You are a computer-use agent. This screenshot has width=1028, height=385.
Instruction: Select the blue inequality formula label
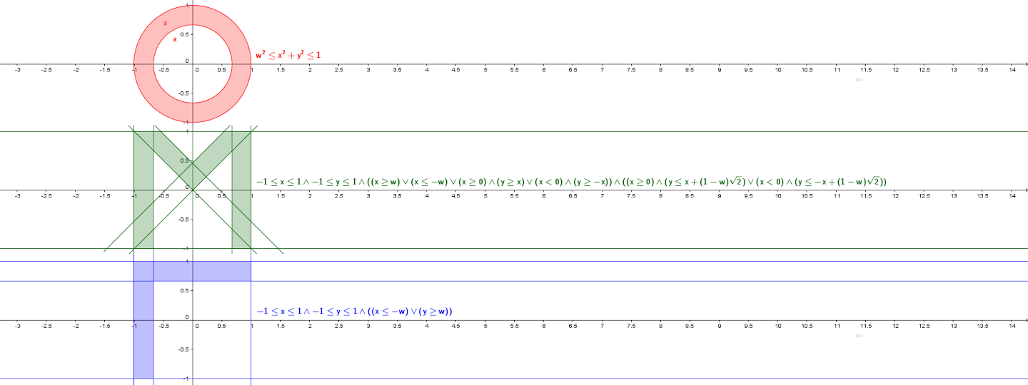click(355, 312)
